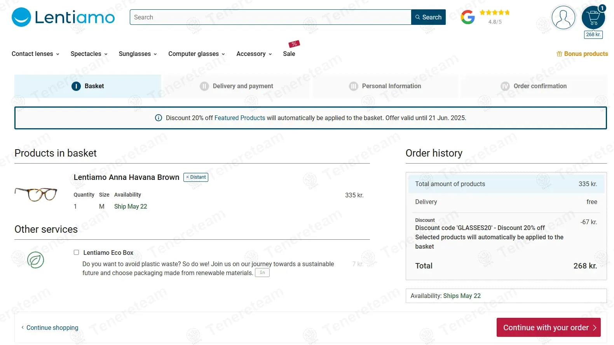Enable the Lentiamo Eco Box checkbox
Screen dimensions: 614x345
pos(77,253)
